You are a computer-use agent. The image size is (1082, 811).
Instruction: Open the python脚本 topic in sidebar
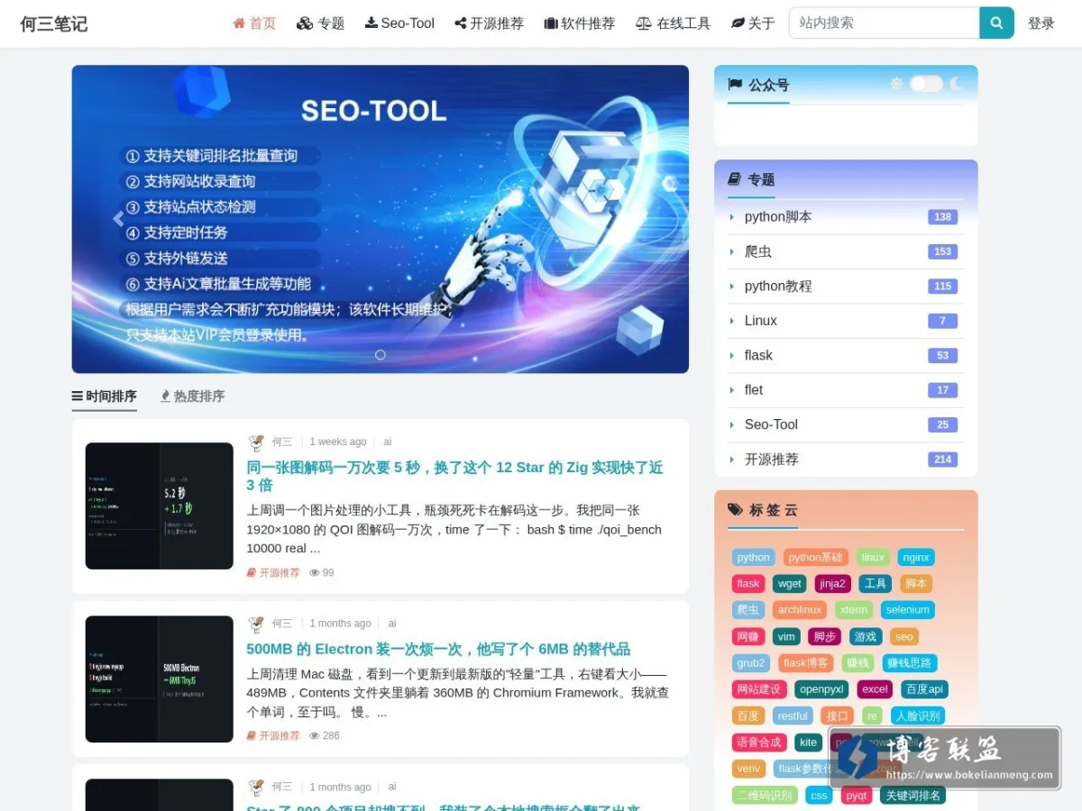coord(778,217)
